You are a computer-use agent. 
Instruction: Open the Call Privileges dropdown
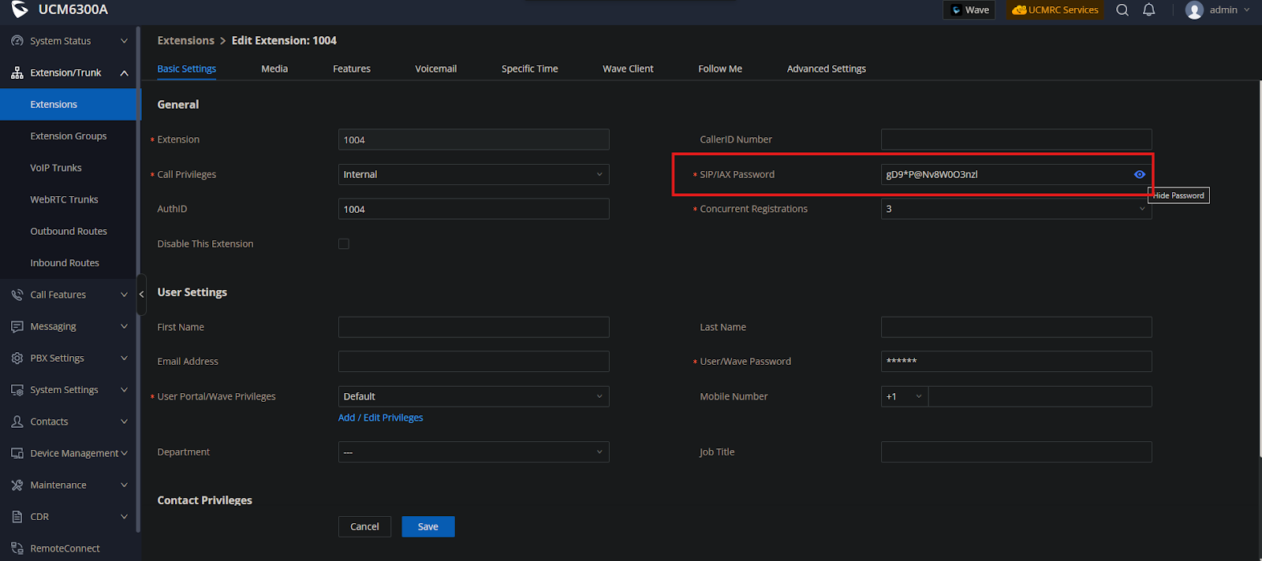(x=473, y=175)
